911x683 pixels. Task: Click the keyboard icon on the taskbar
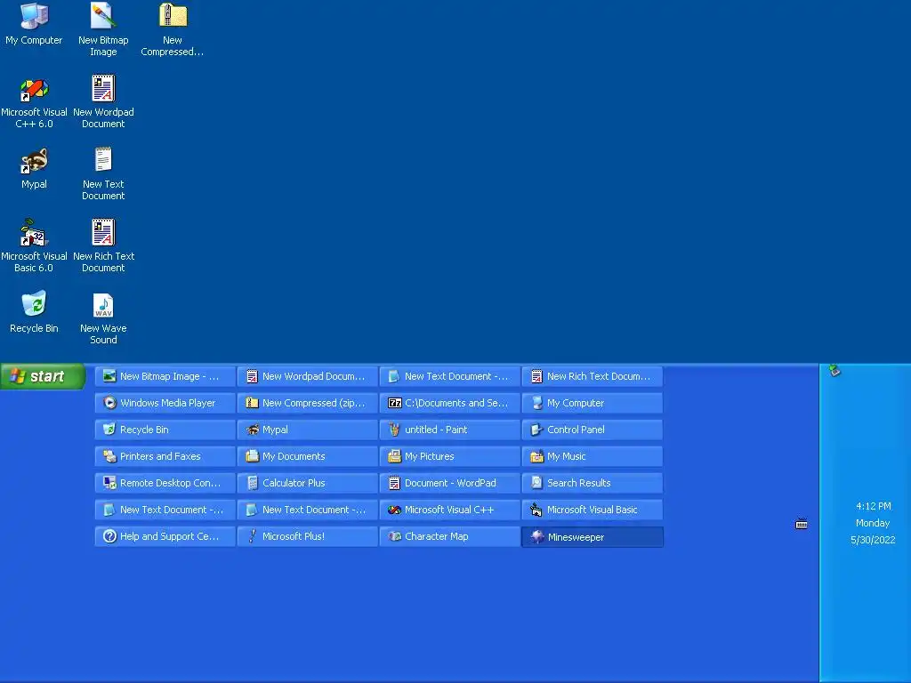pyautogui.click(x=802, y=524)
